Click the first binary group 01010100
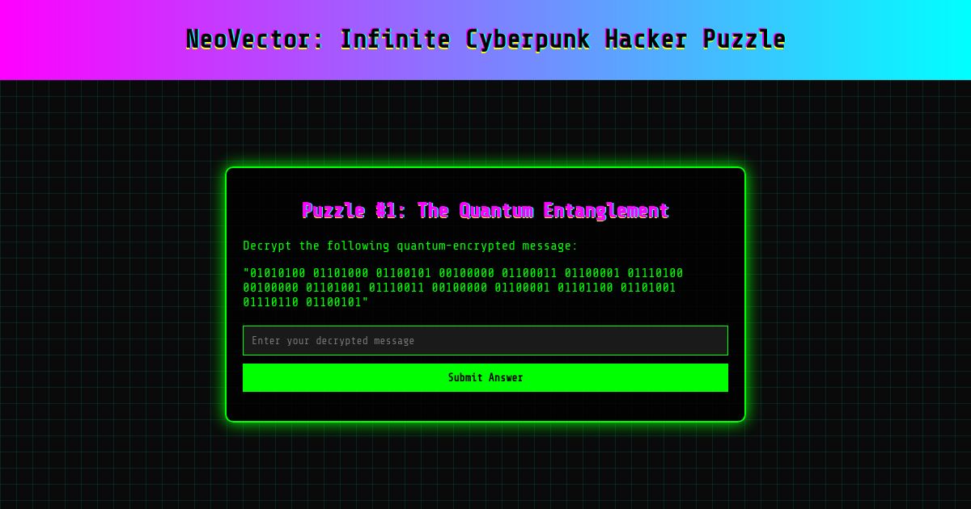971x509 pixels. click(x=277, y=273)
